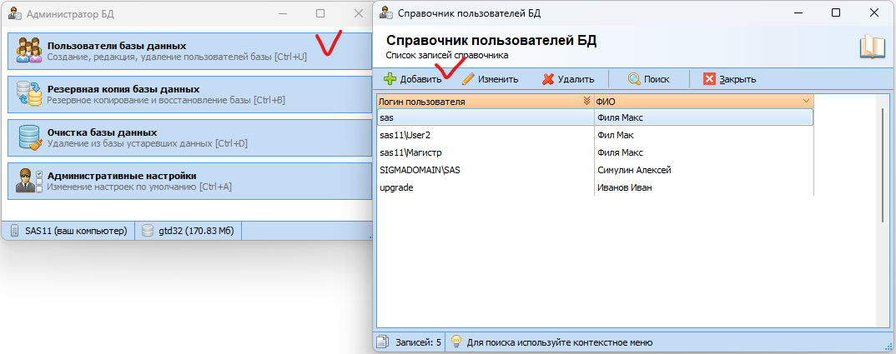Click the magnifier Поиск icon

point(634,79)
